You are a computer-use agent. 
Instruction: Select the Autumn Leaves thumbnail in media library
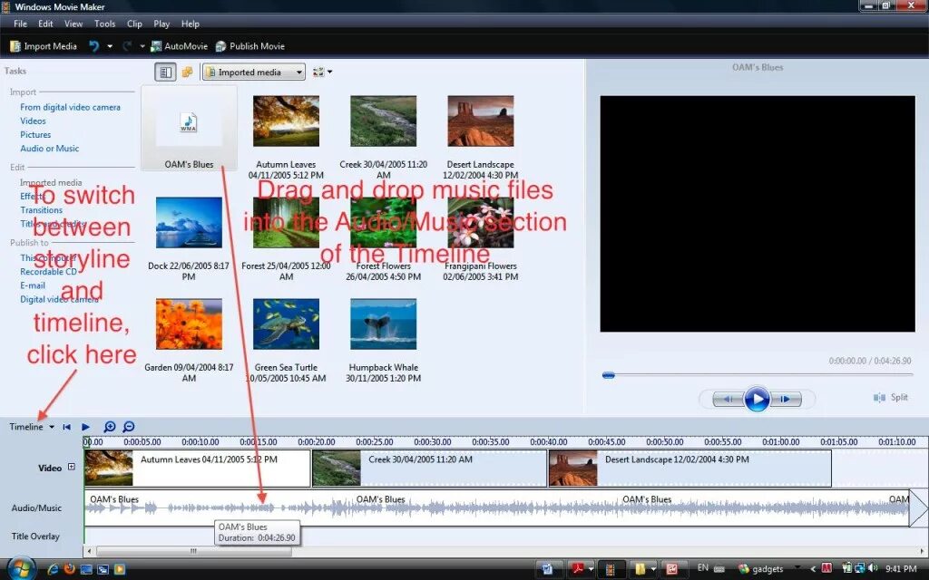tap(286, 121)
